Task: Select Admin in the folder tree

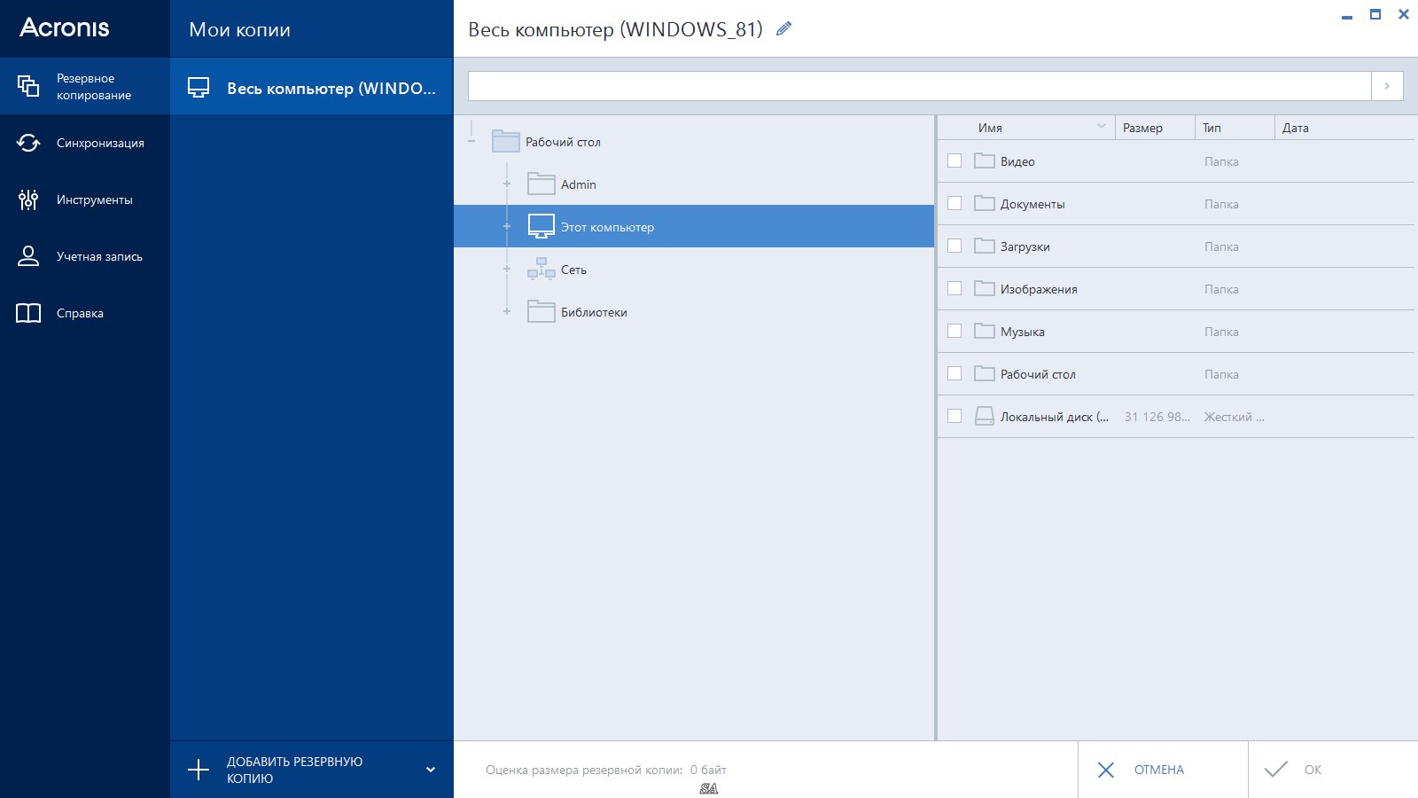Action: point(579,184)
